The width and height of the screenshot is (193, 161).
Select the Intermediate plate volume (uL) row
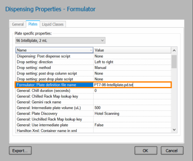93,108
